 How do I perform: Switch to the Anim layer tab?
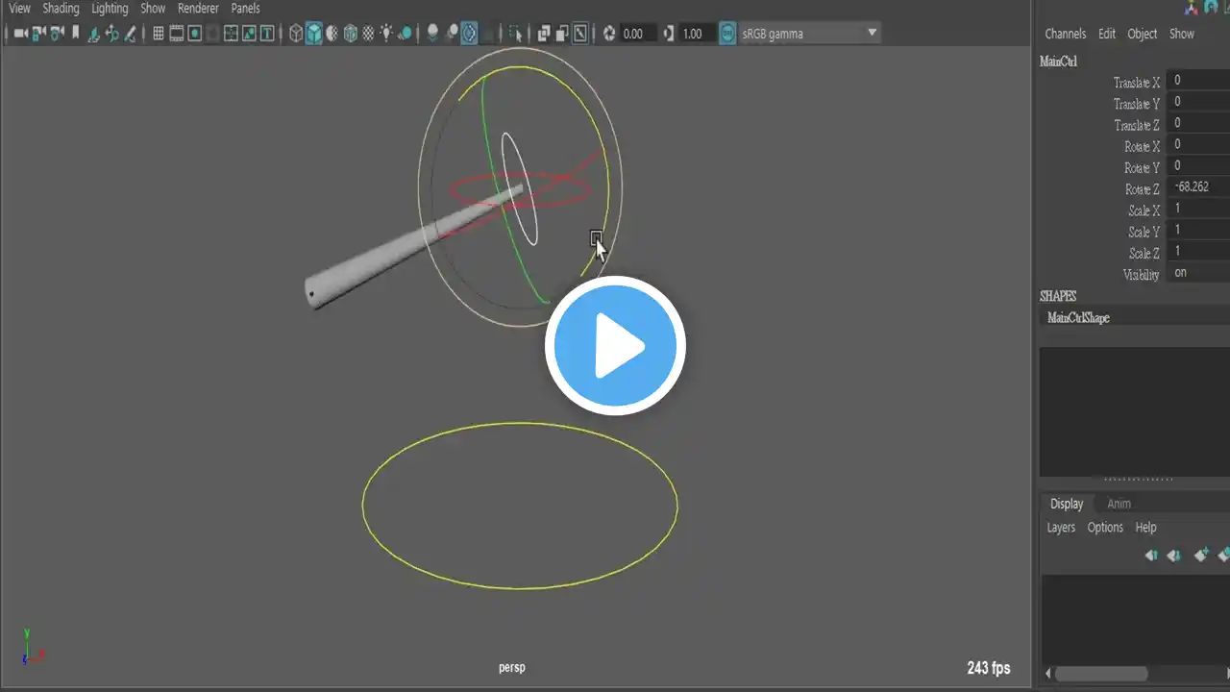pyautogui.click(x=1119, y=504)
